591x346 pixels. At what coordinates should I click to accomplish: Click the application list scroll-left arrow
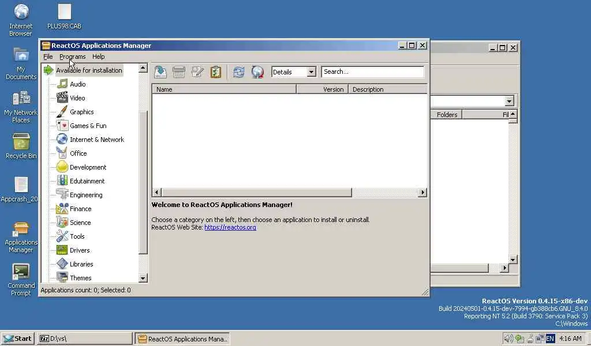tap(157, 193)
